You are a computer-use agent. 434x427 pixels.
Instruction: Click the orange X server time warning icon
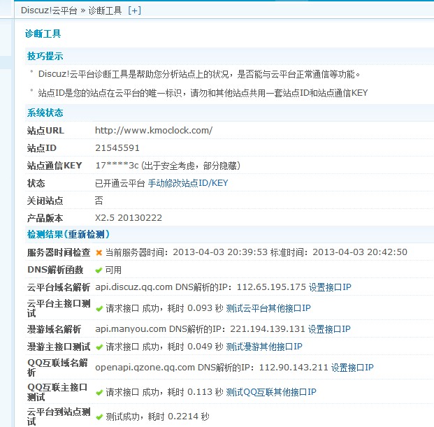tap(99, 252)
